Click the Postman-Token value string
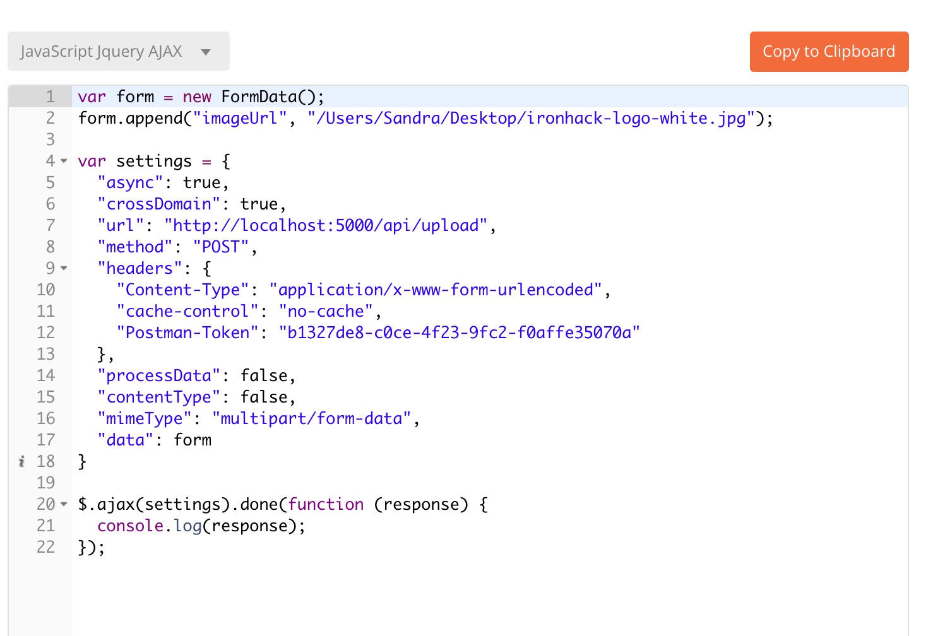The height and width of the screenshot is (636, 933). click(459, 333)
